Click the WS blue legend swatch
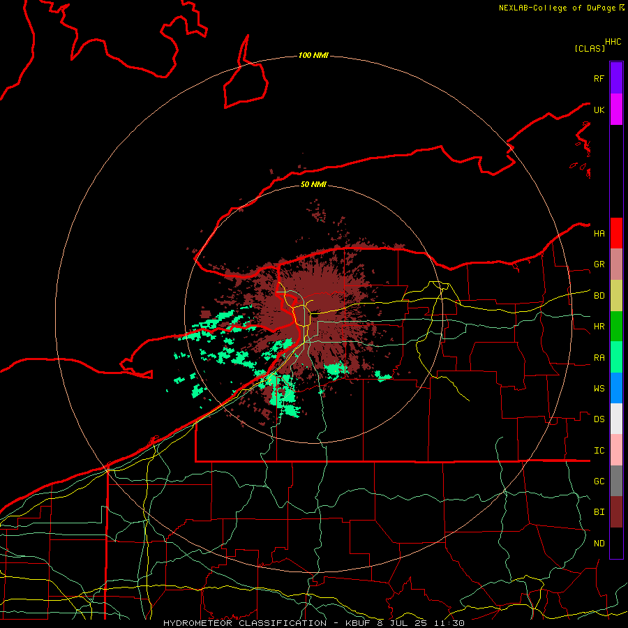 [616, 388]
